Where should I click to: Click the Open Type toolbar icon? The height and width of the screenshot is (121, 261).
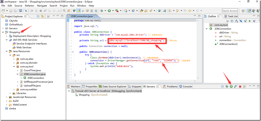click(x=142, y=11)
